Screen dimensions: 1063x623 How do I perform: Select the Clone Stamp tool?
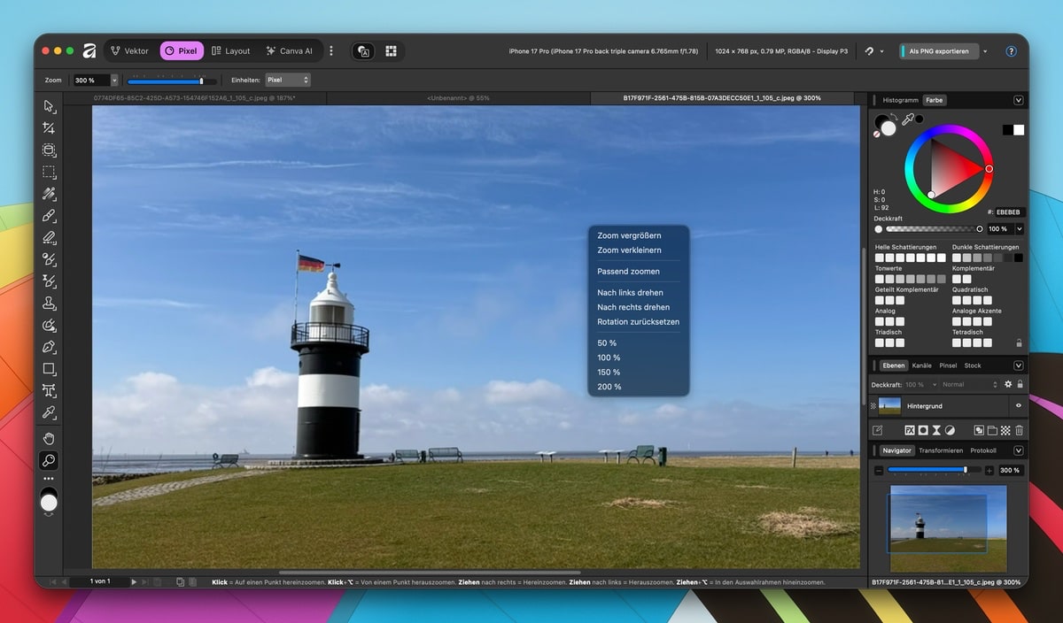(x=49, y=303)
